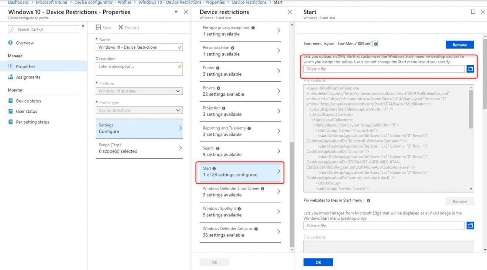
Task: Open the Microsoft Intune breadcrumb link
Action: click(x=51, y=2)
